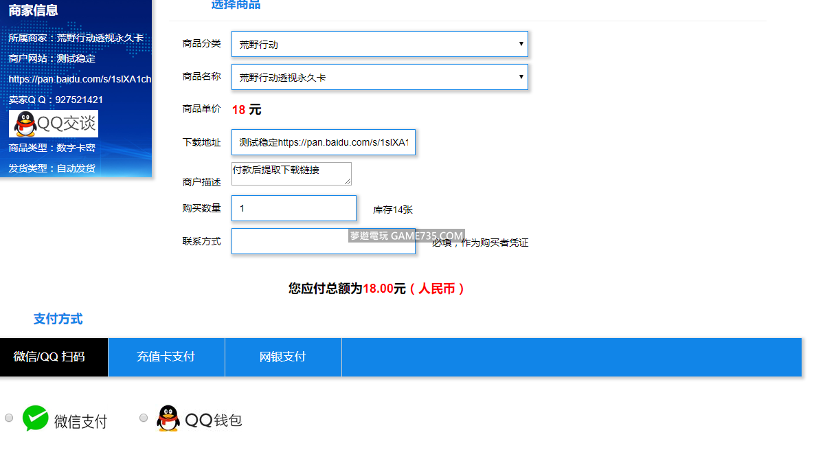The image size is (814, 472).
Task: Click the 购买数量 quantity field
Action: (x=293, y=208)
